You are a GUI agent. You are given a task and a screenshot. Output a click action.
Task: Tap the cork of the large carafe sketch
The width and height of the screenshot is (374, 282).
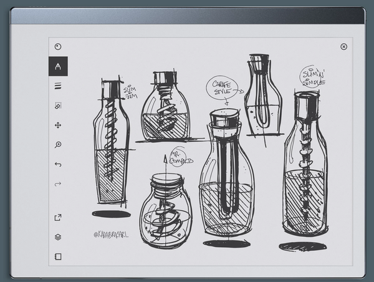(x=224, y=117)
